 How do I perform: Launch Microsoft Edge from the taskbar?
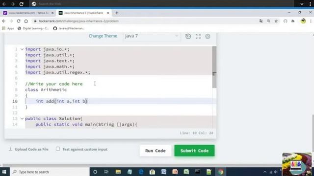pos(141,172)
